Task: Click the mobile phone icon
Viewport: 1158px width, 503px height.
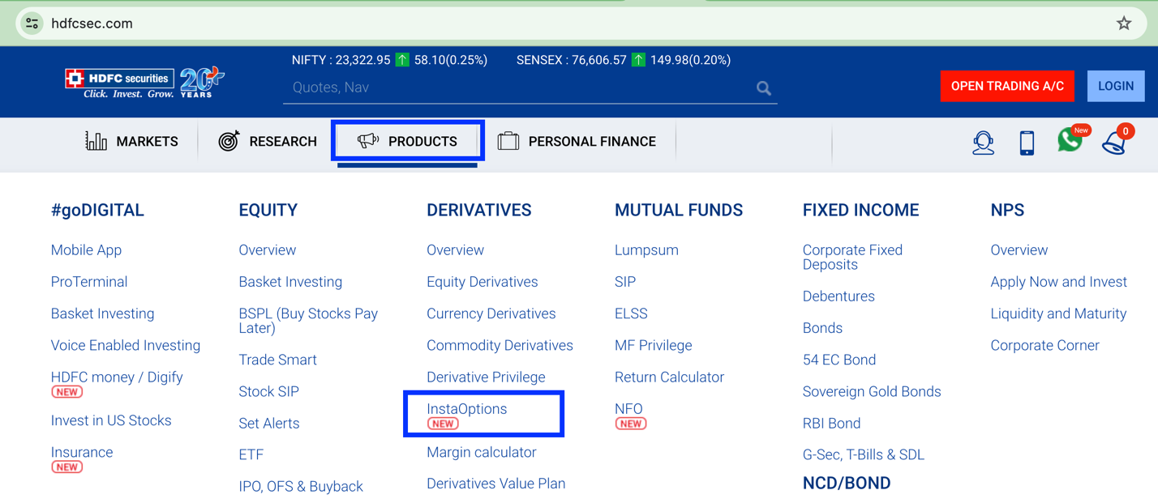Action: point(1027,143)
